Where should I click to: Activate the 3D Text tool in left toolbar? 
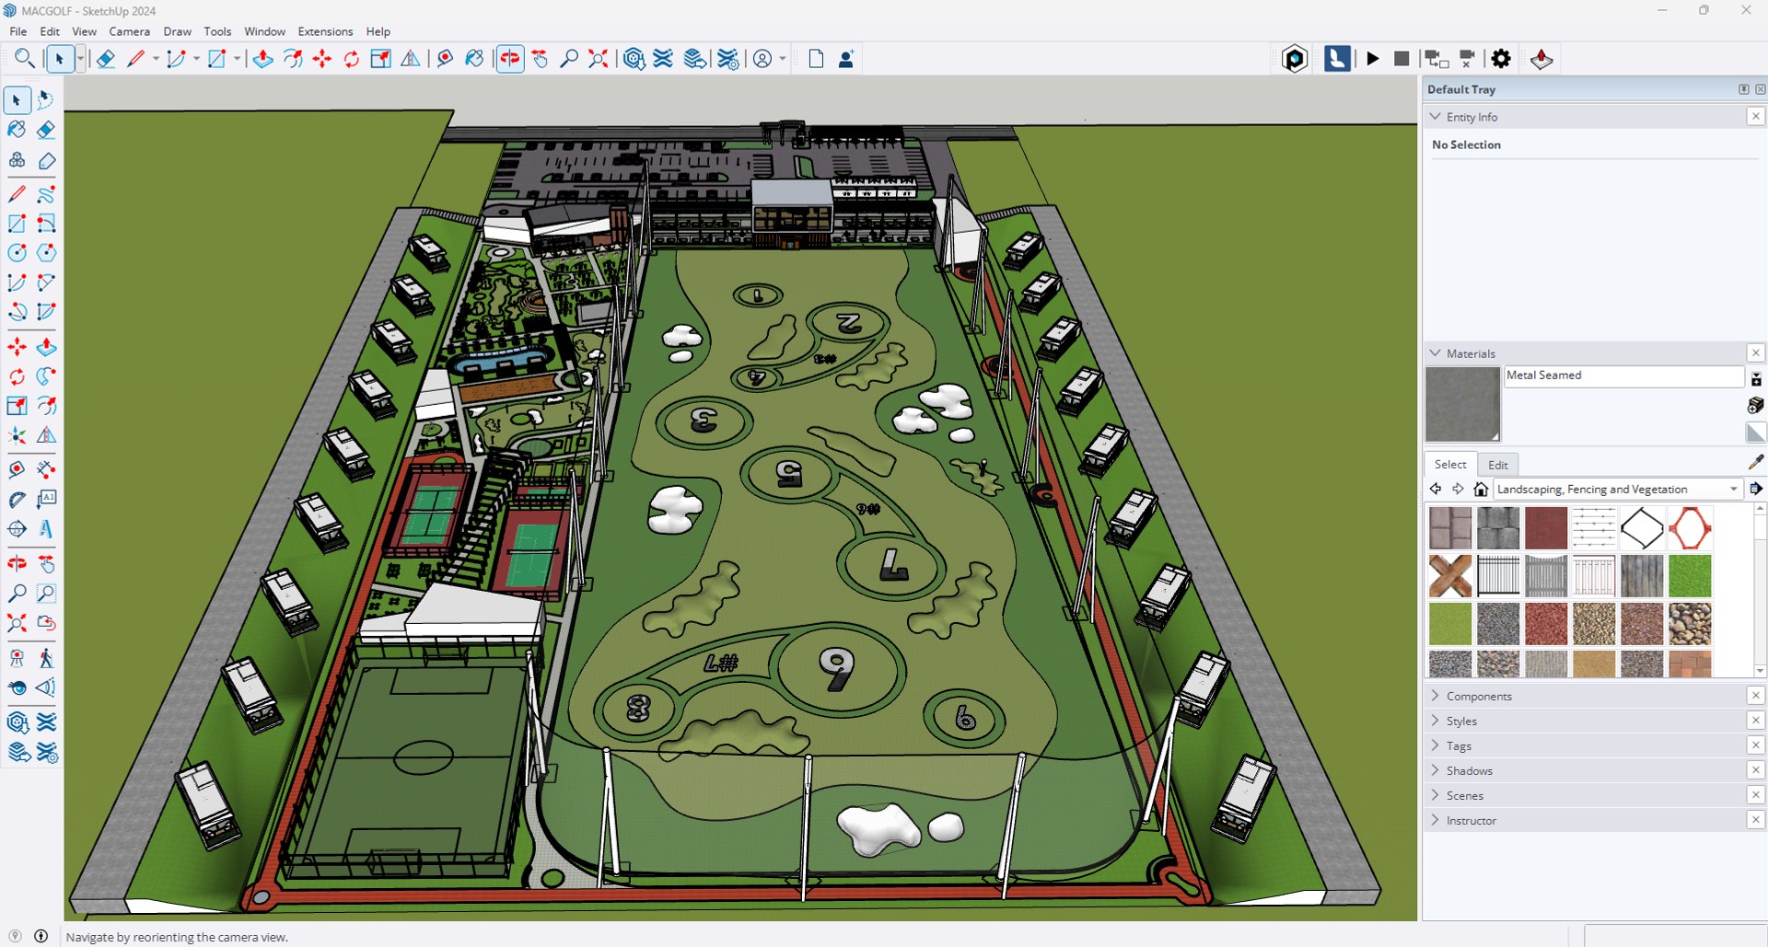point(46,529)
